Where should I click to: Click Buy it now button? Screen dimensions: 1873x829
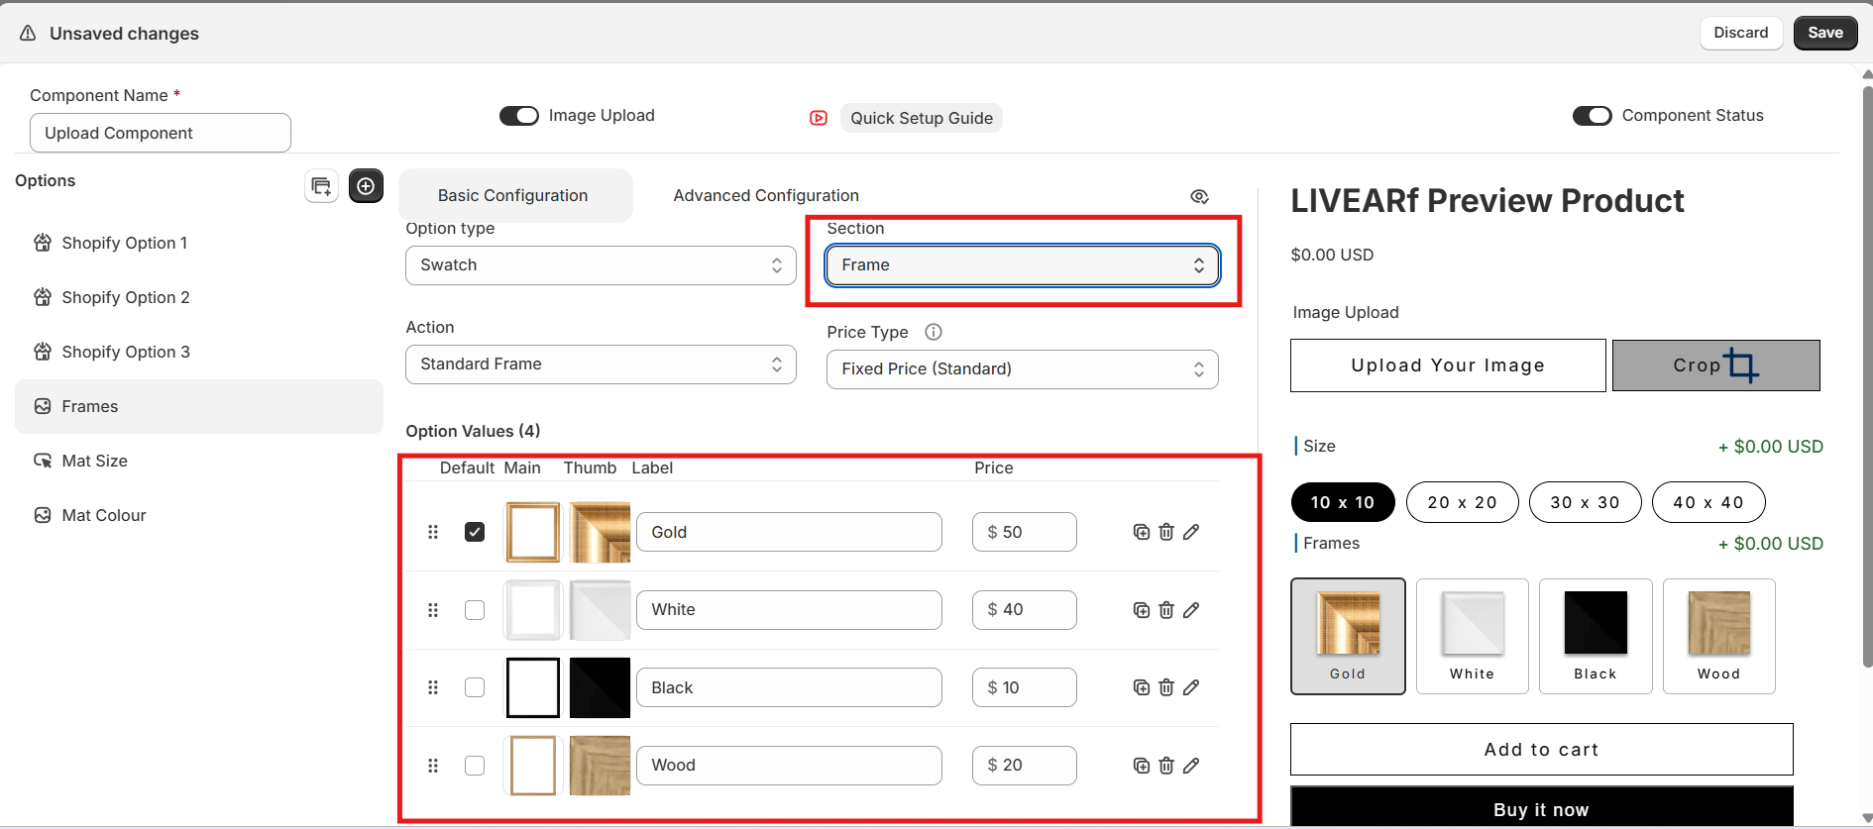(x=1542, y=807)
